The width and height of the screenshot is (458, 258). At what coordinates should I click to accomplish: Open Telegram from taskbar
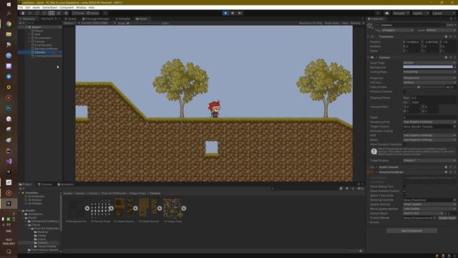9,77
